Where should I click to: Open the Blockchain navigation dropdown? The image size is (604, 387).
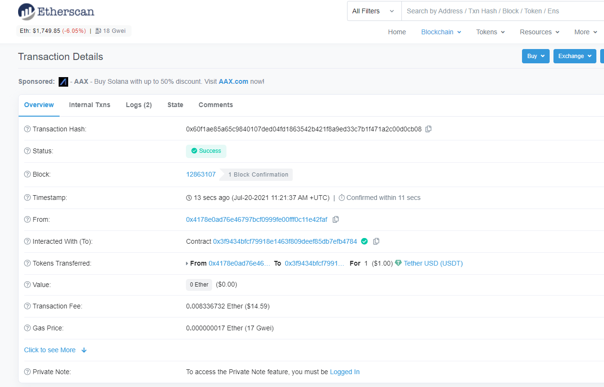[440, 32]
